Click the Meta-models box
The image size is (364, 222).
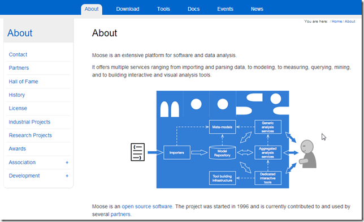(222, 127)
